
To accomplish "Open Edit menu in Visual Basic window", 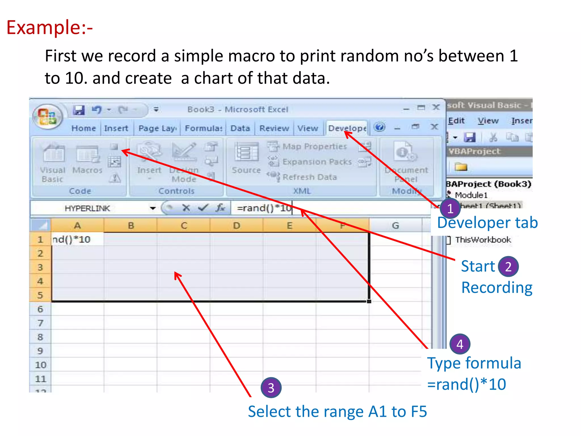I will 456,121.
